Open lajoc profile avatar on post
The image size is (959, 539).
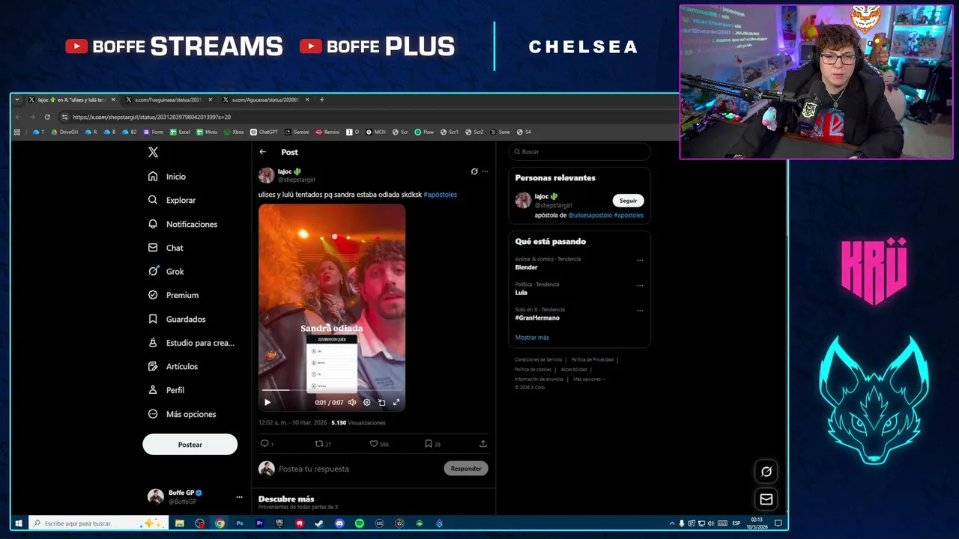(x=266, y=175)
